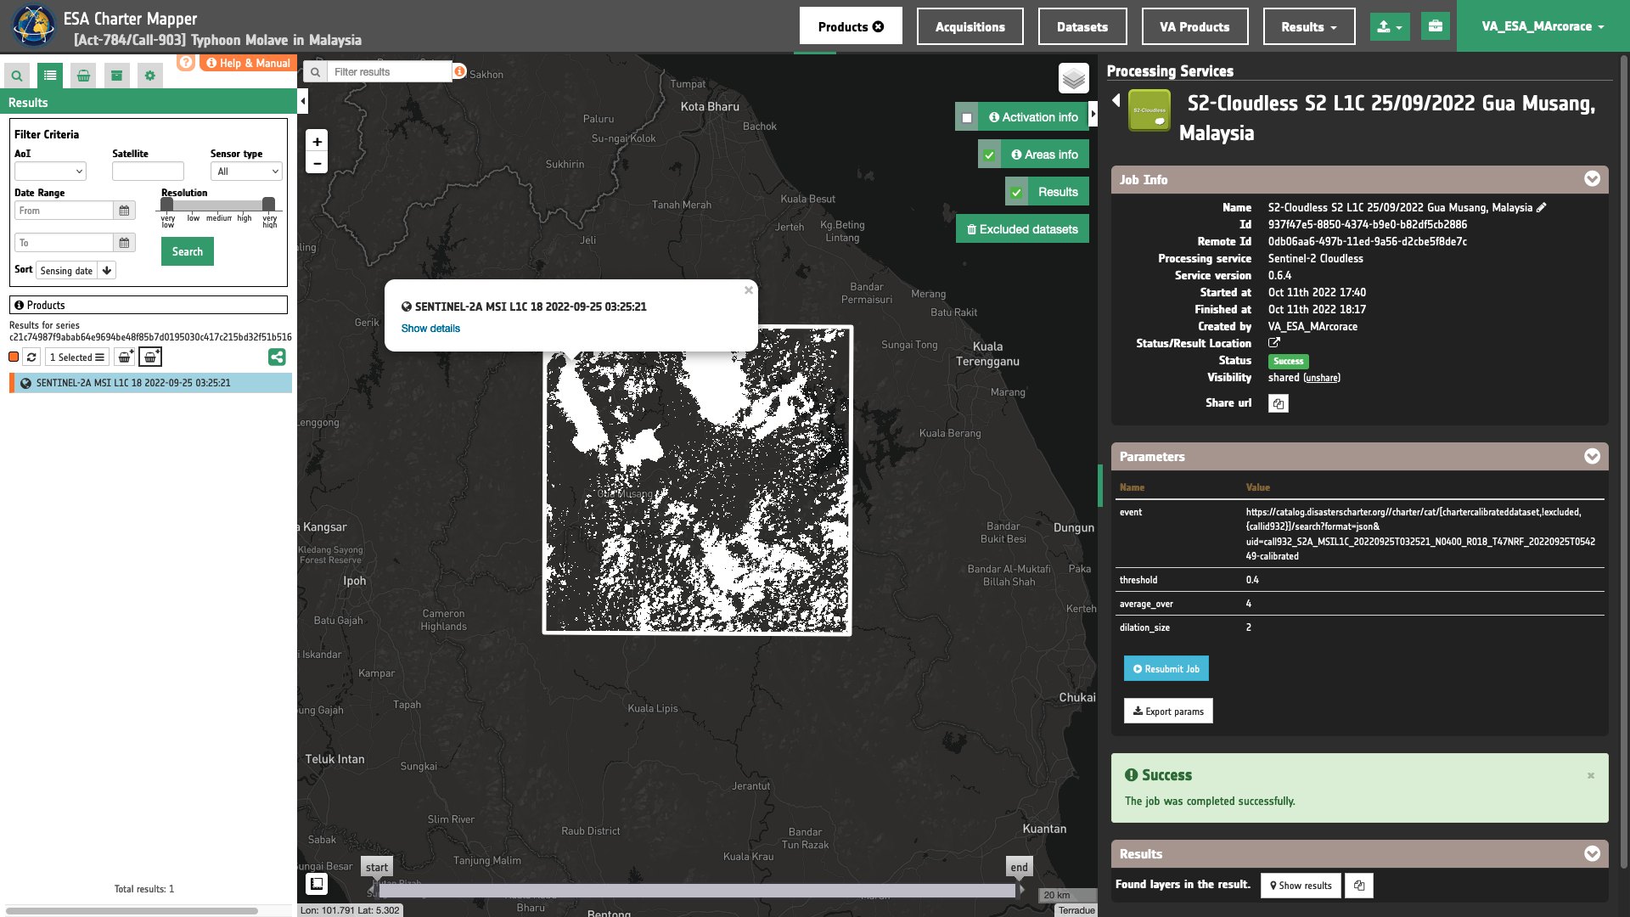Image resolution: width=1630 pixels, height=917 pixels.
Task: Uncheck the Results layer checkbox
Action: (1016, 192)
